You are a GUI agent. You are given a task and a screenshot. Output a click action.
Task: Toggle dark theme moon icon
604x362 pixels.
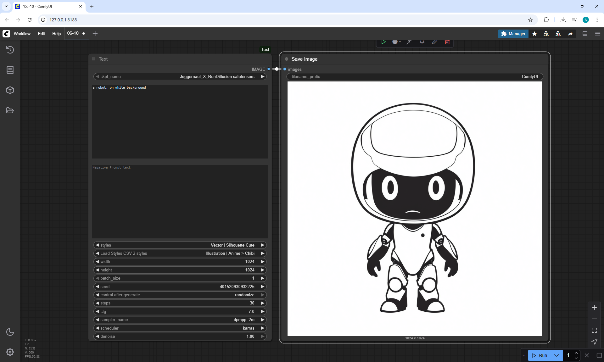(10, 332)
